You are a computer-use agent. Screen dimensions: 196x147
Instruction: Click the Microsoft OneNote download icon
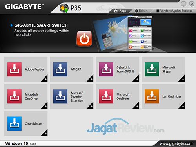106,96
